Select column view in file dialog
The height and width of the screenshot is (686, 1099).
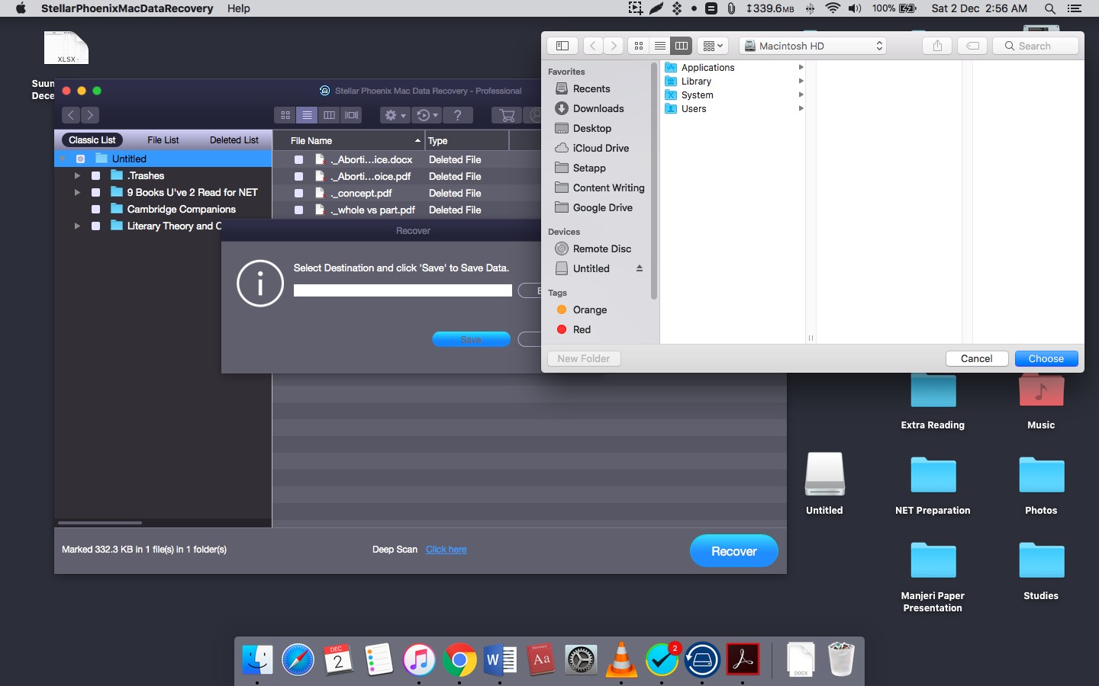pos(682,46)
